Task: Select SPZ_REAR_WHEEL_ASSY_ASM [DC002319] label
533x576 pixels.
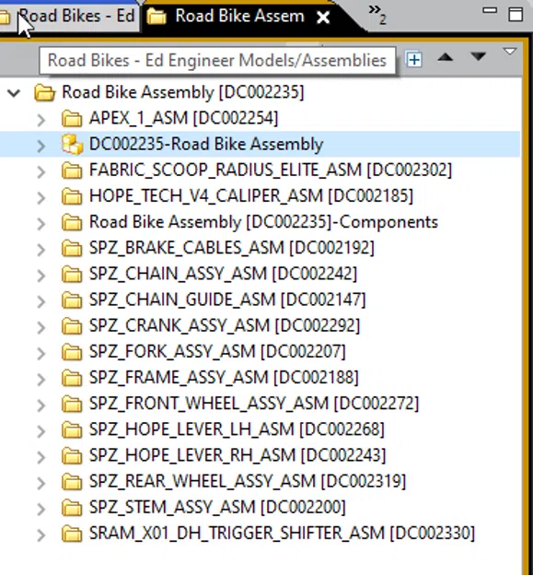Action: (248, 482)
